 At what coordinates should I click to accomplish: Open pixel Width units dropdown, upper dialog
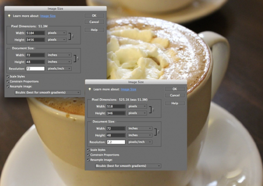57,33
